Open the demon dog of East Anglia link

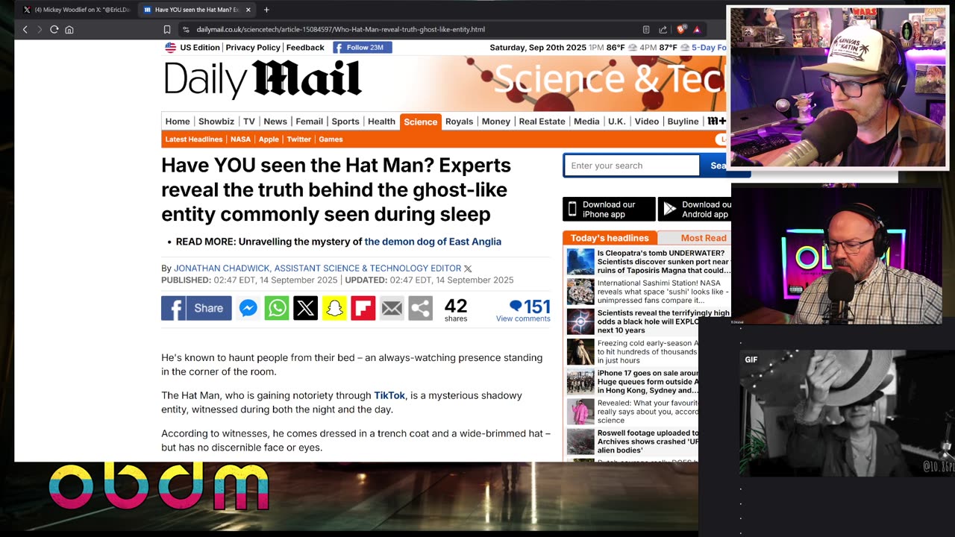point(433,242)
